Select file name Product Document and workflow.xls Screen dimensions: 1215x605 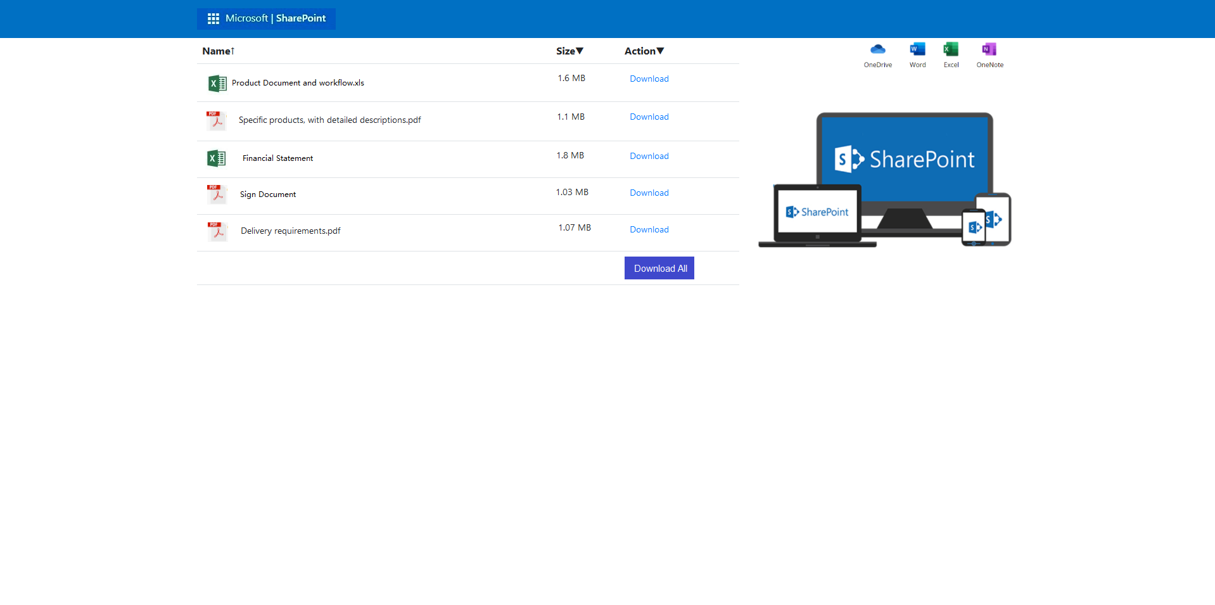point(298,83)
